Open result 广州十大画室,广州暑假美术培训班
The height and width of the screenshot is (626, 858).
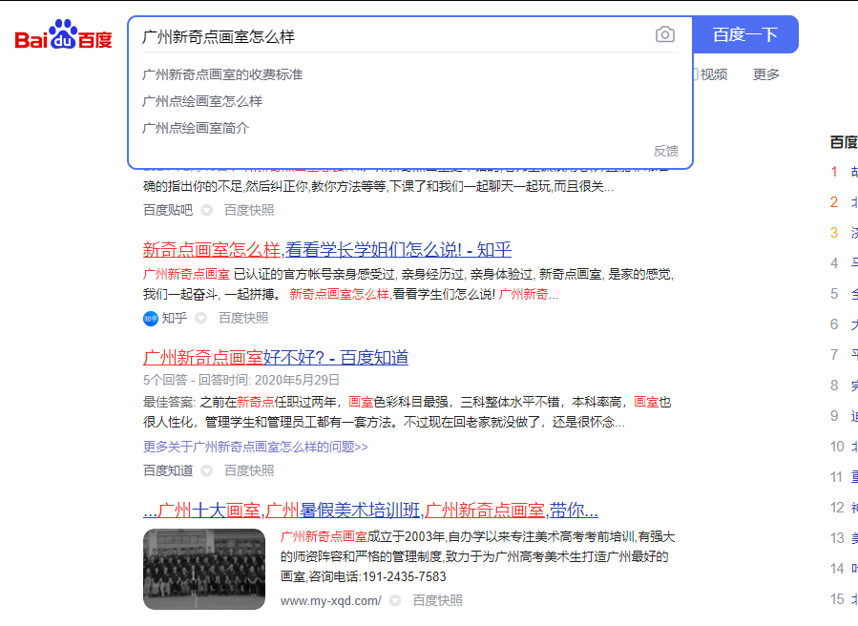(370, 511)
